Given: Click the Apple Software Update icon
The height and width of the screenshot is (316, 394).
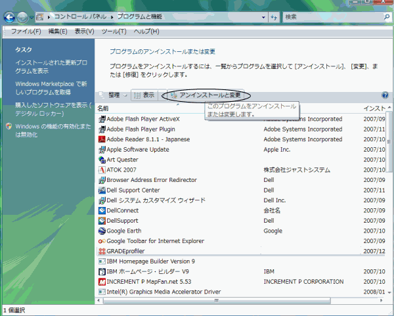Looking at the screenshot, I should pos(102,150).
